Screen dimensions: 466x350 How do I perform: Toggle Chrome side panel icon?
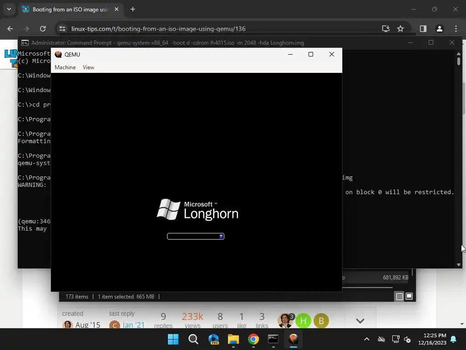pos(423,29)
